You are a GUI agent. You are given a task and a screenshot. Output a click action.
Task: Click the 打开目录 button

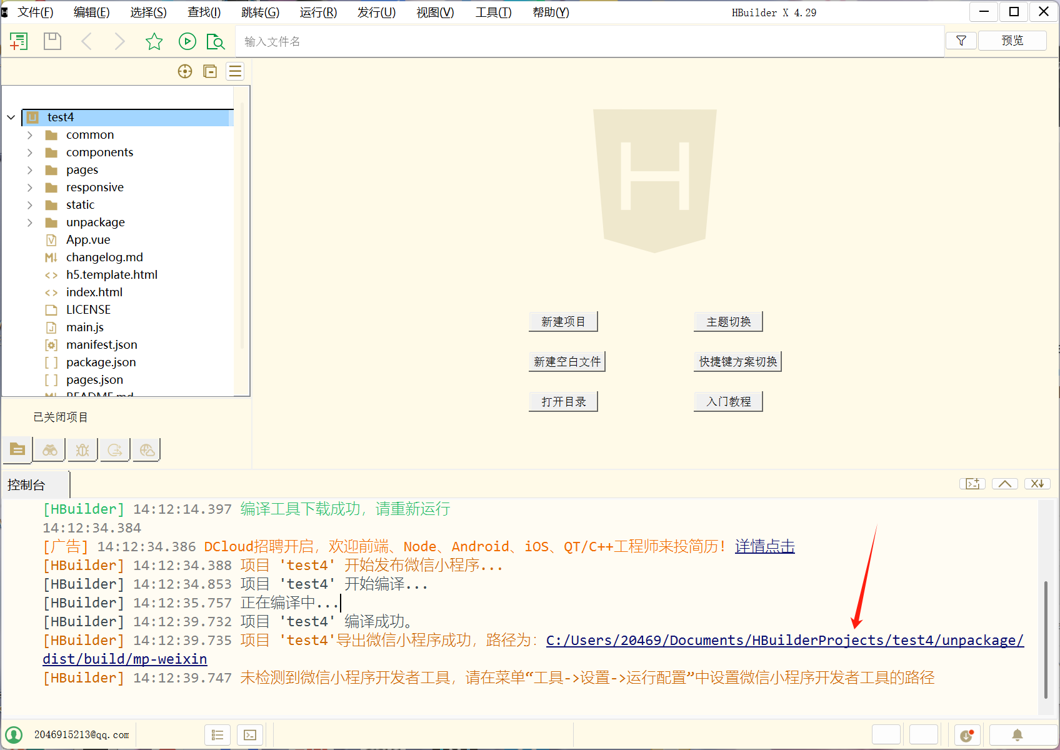coord(563,402)
